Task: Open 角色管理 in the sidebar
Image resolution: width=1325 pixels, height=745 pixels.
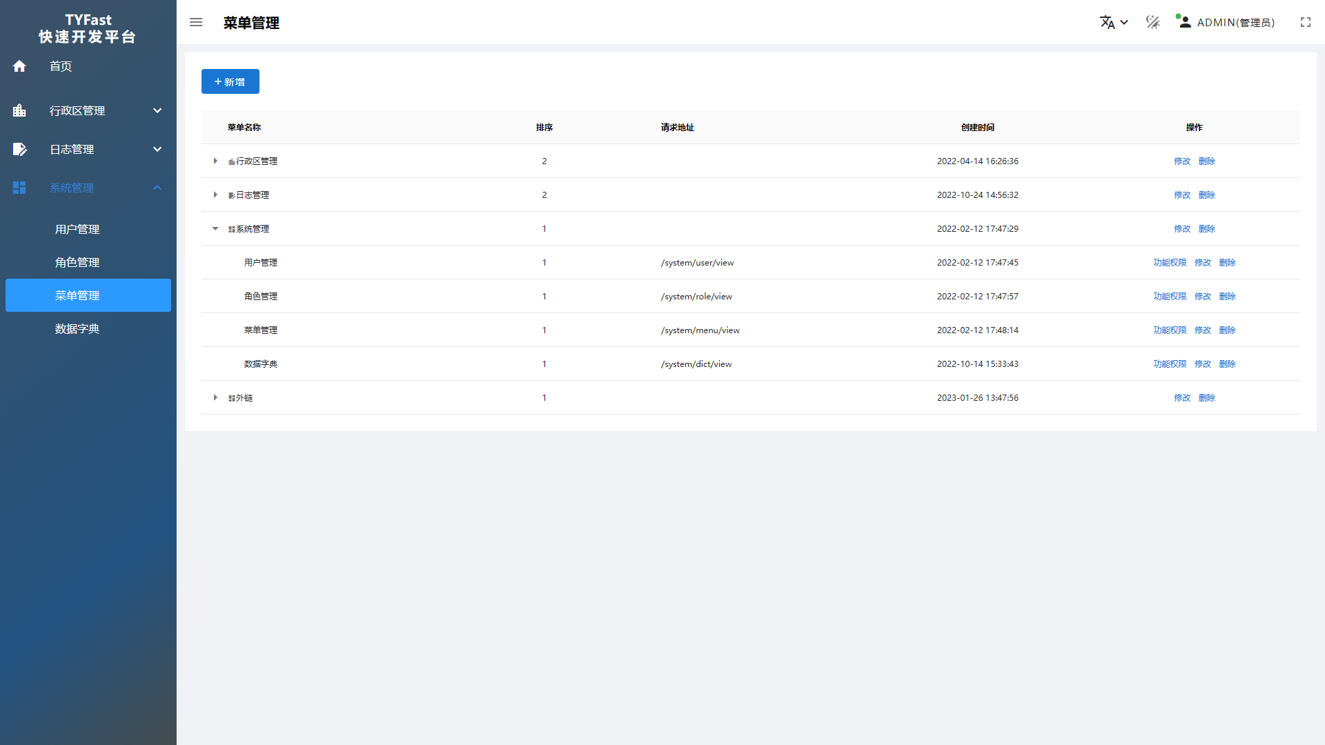Action: coord(77,262)
